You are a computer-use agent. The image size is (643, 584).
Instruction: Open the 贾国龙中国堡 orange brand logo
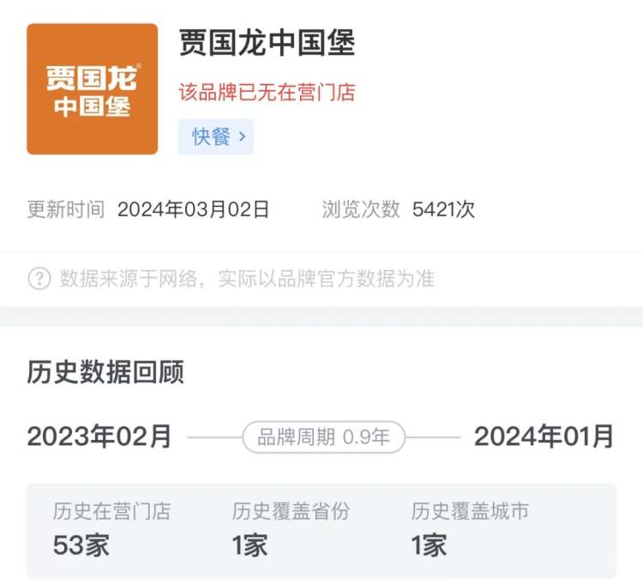click(93, 89)
